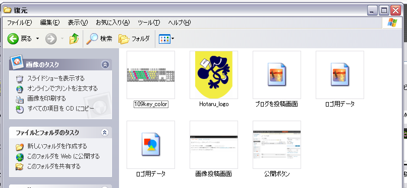Click the slideshow icon in task pane

[x=20, y=79]
